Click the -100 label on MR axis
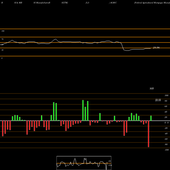The width and height of the screenshot is (170, 170). point(167,150)
